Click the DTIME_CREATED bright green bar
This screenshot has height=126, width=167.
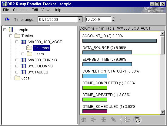pos(95,100)
